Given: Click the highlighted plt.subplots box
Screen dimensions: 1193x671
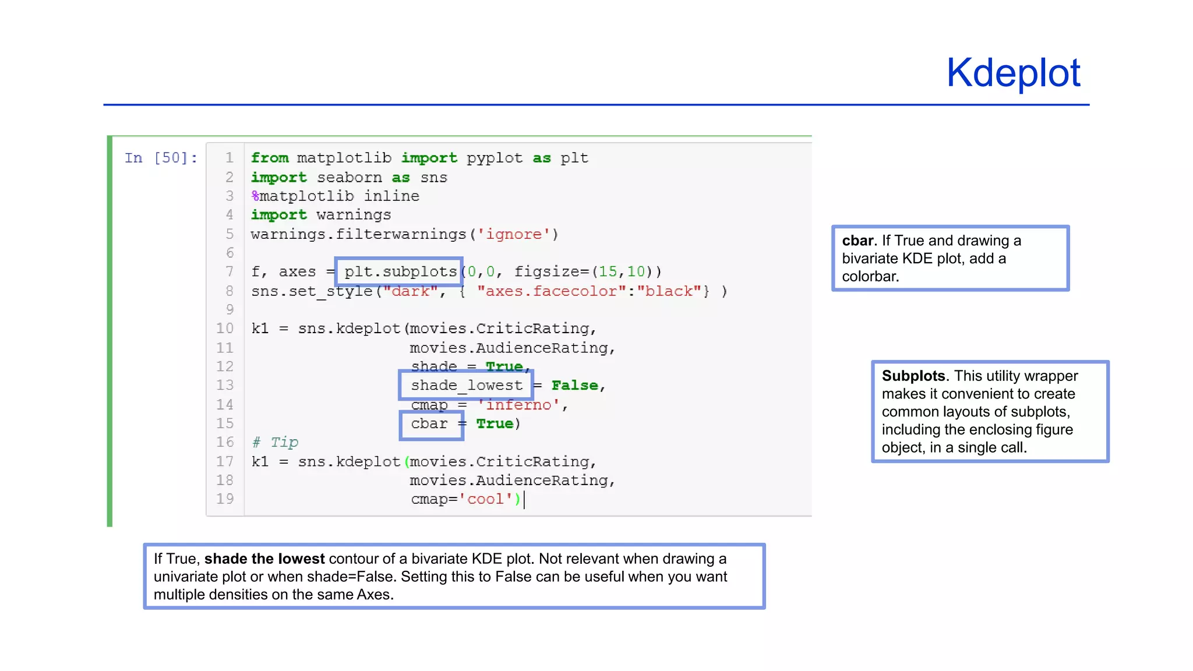Looking at the screenshot, I should point(400,271).
